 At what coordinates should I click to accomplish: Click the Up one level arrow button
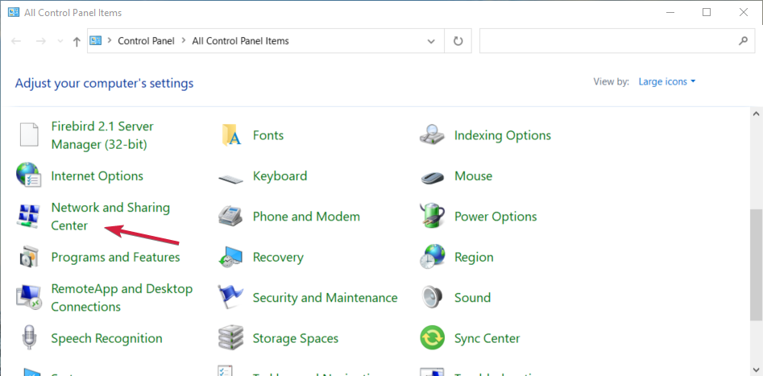(76, 41)
